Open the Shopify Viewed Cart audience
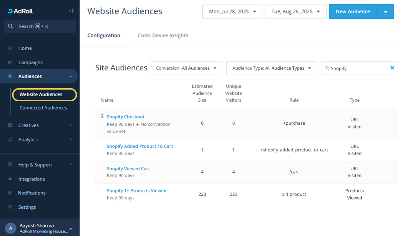The width and height of the screenshot is (403, 236). point(128,169)
